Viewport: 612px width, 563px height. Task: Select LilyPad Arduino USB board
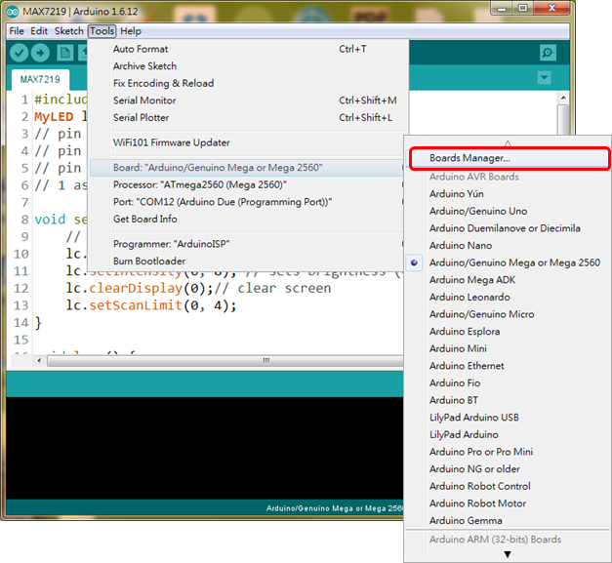tap(508, 418)
